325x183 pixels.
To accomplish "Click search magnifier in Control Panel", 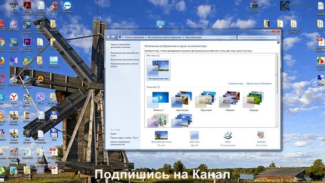I will tap(278, 37).
